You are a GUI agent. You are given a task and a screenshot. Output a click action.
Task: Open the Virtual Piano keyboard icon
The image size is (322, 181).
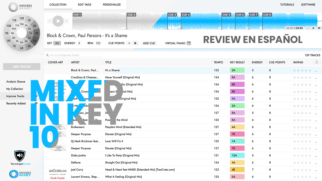coord(189,43)
